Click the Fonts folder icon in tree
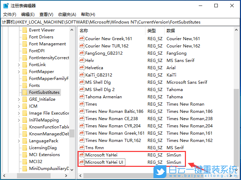241x180 pixels. tap(25, 85)
